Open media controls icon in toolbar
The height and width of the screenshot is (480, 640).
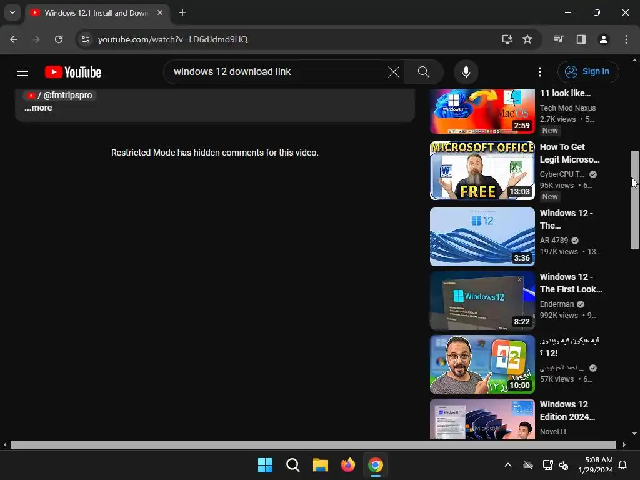tap(558, 39)
